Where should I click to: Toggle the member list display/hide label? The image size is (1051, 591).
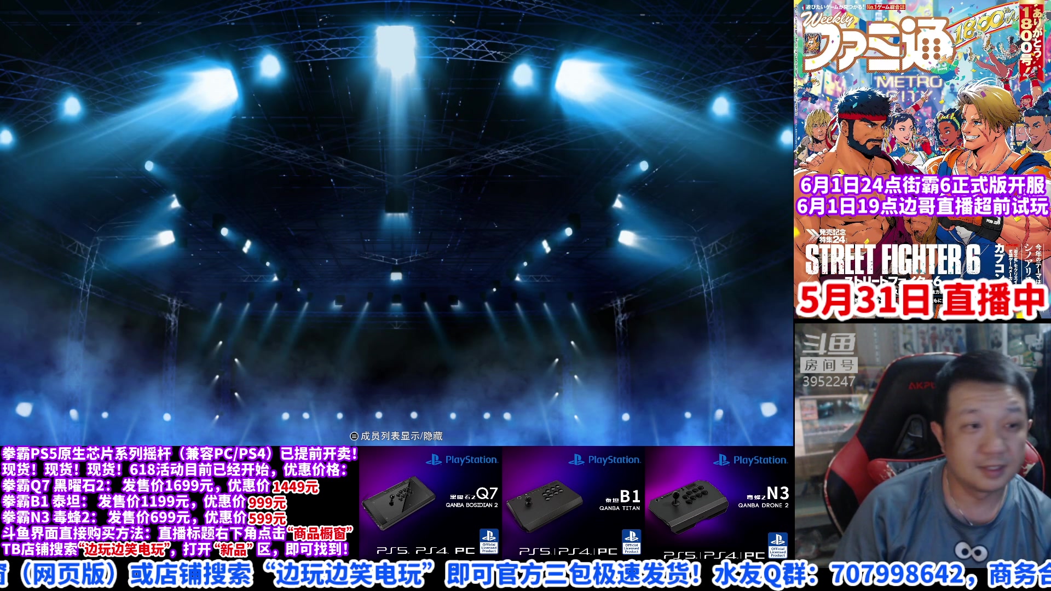[401, 436]
